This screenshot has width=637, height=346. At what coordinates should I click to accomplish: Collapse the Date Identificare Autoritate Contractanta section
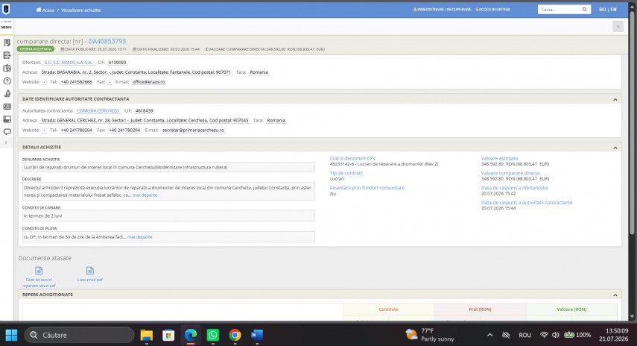click(615, 100)
